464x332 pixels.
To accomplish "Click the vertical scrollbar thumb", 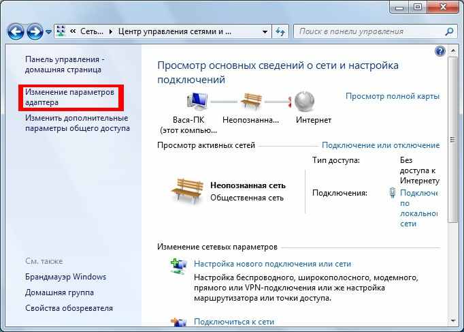I will click(452, 139).
